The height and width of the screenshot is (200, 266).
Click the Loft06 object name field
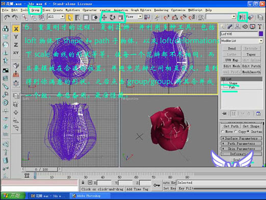239,34
